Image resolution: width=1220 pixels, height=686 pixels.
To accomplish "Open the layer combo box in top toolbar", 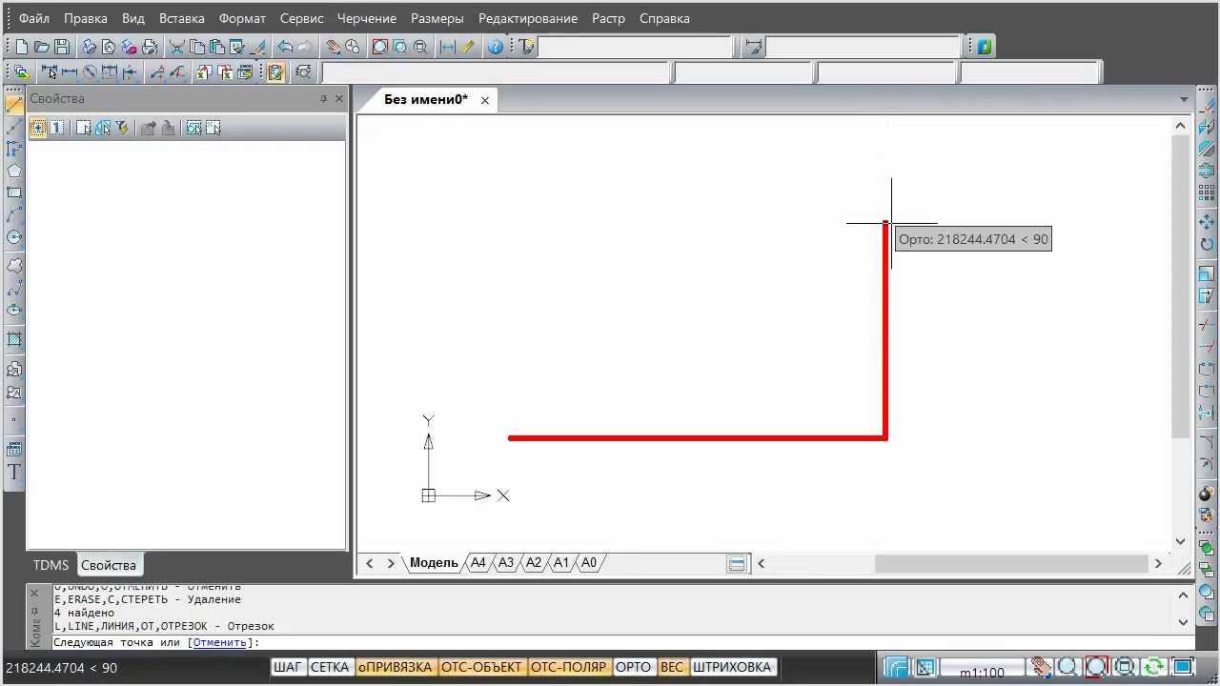I will [x=636, y=46].
